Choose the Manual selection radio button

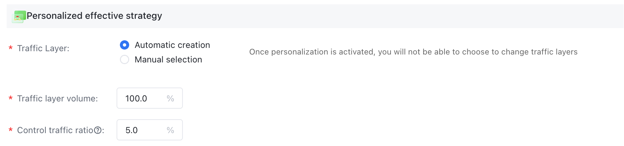tap(125, 59)
